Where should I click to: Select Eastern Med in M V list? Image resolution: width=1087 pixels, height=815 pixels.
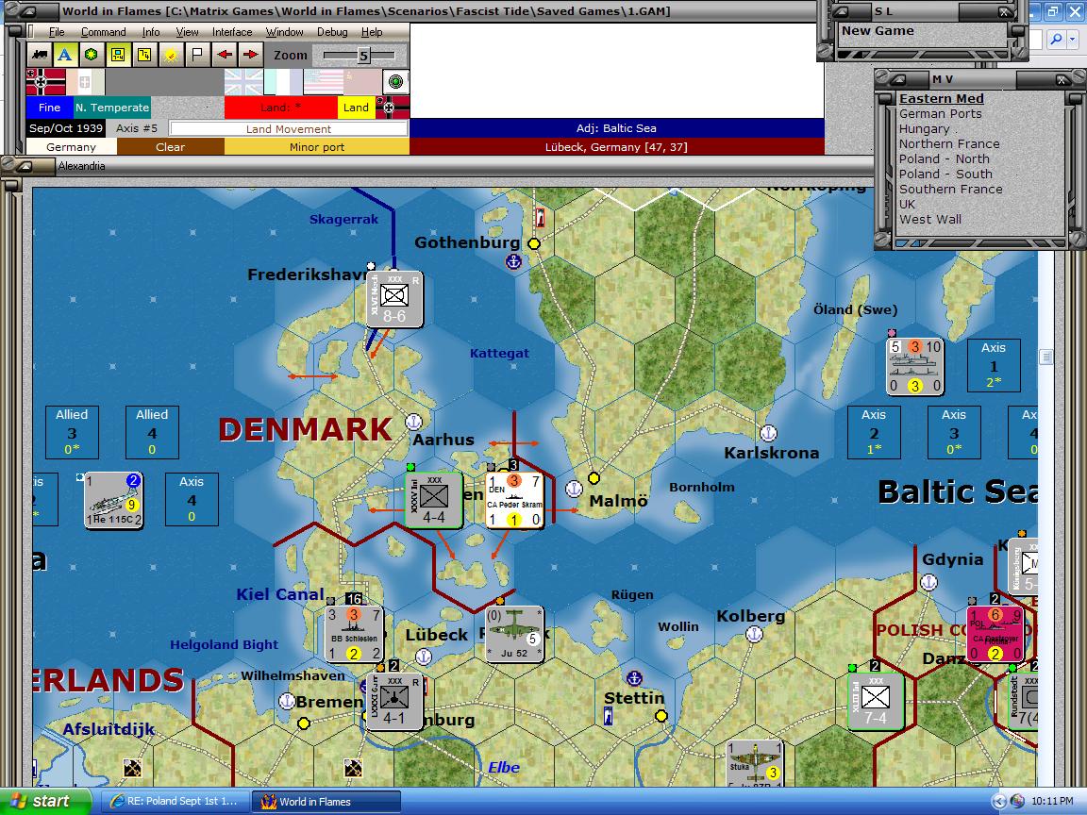coord(942,98)
